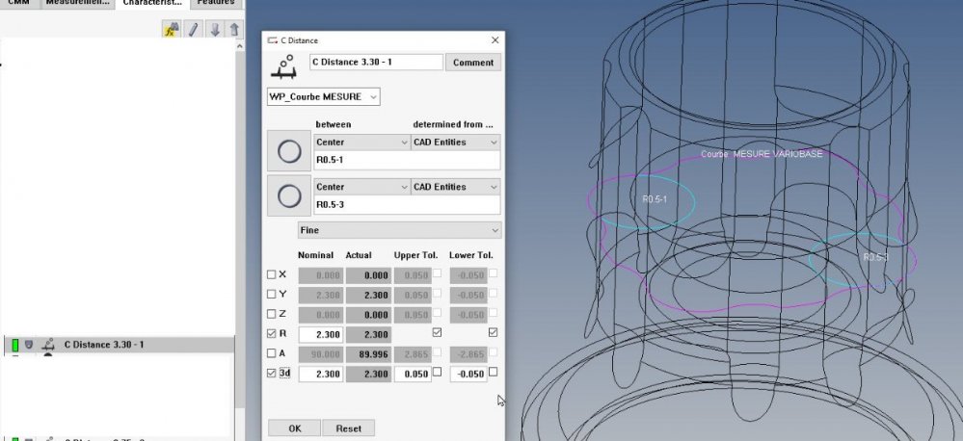Enable the Y component checkbox

(x=272, y=295)
